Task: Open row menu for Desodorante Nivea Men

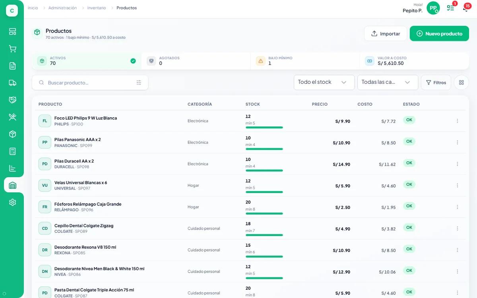Action: pyautogui.click(x=458, y=271)
